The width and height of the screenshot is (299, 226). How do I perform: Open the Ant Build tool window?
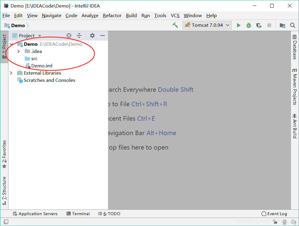(x=294, y=126)
